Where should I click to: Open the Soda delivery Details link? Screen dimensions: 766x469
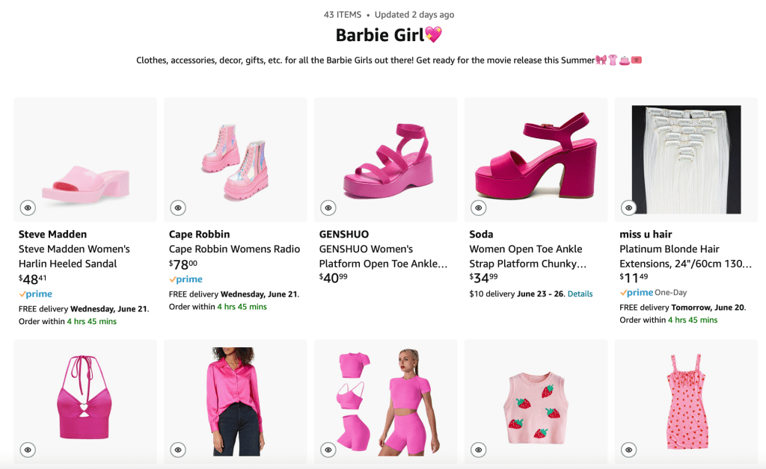580,294
